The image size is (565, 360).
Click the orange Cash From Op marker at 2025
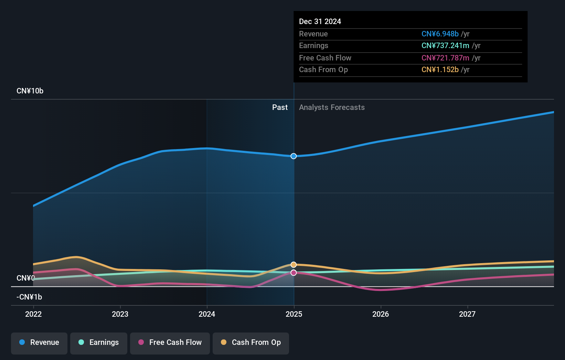click(294, 265)
